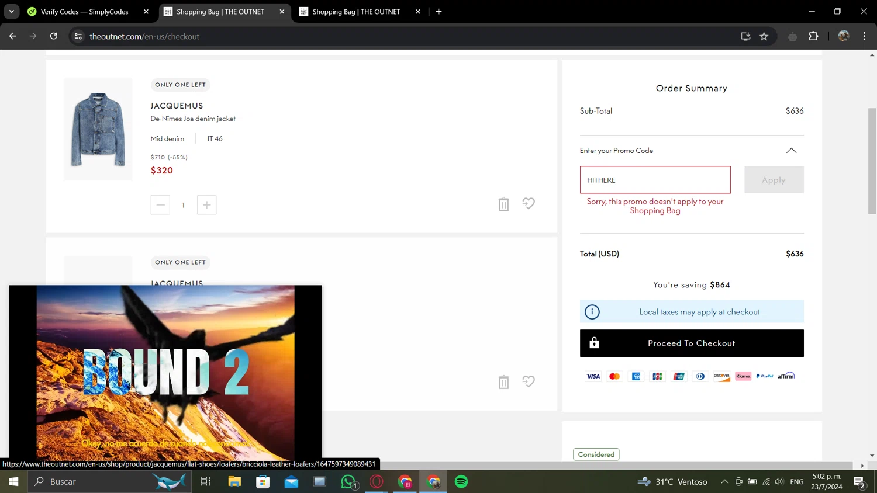This screenshot has height=493, width=877.
Task: Open the denim jacket product thumbnail
Action: point(98,129)
